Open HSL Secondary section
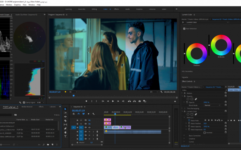 [x=187, y=71]
